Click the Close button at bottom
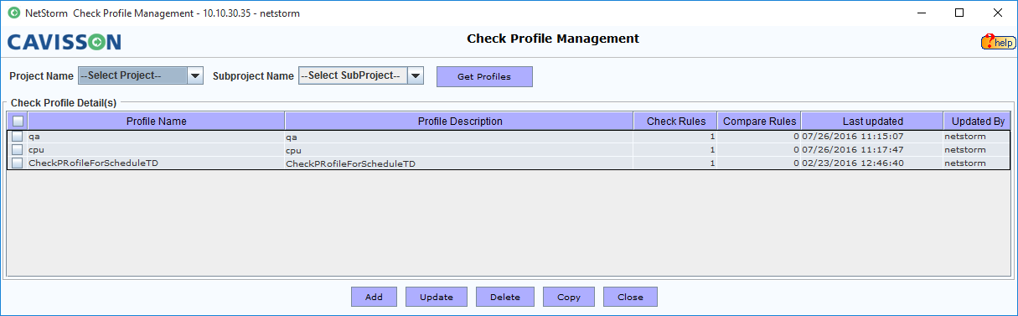Image resolution: width=1018 pixels, height=316 pixels. click(630, 297)
